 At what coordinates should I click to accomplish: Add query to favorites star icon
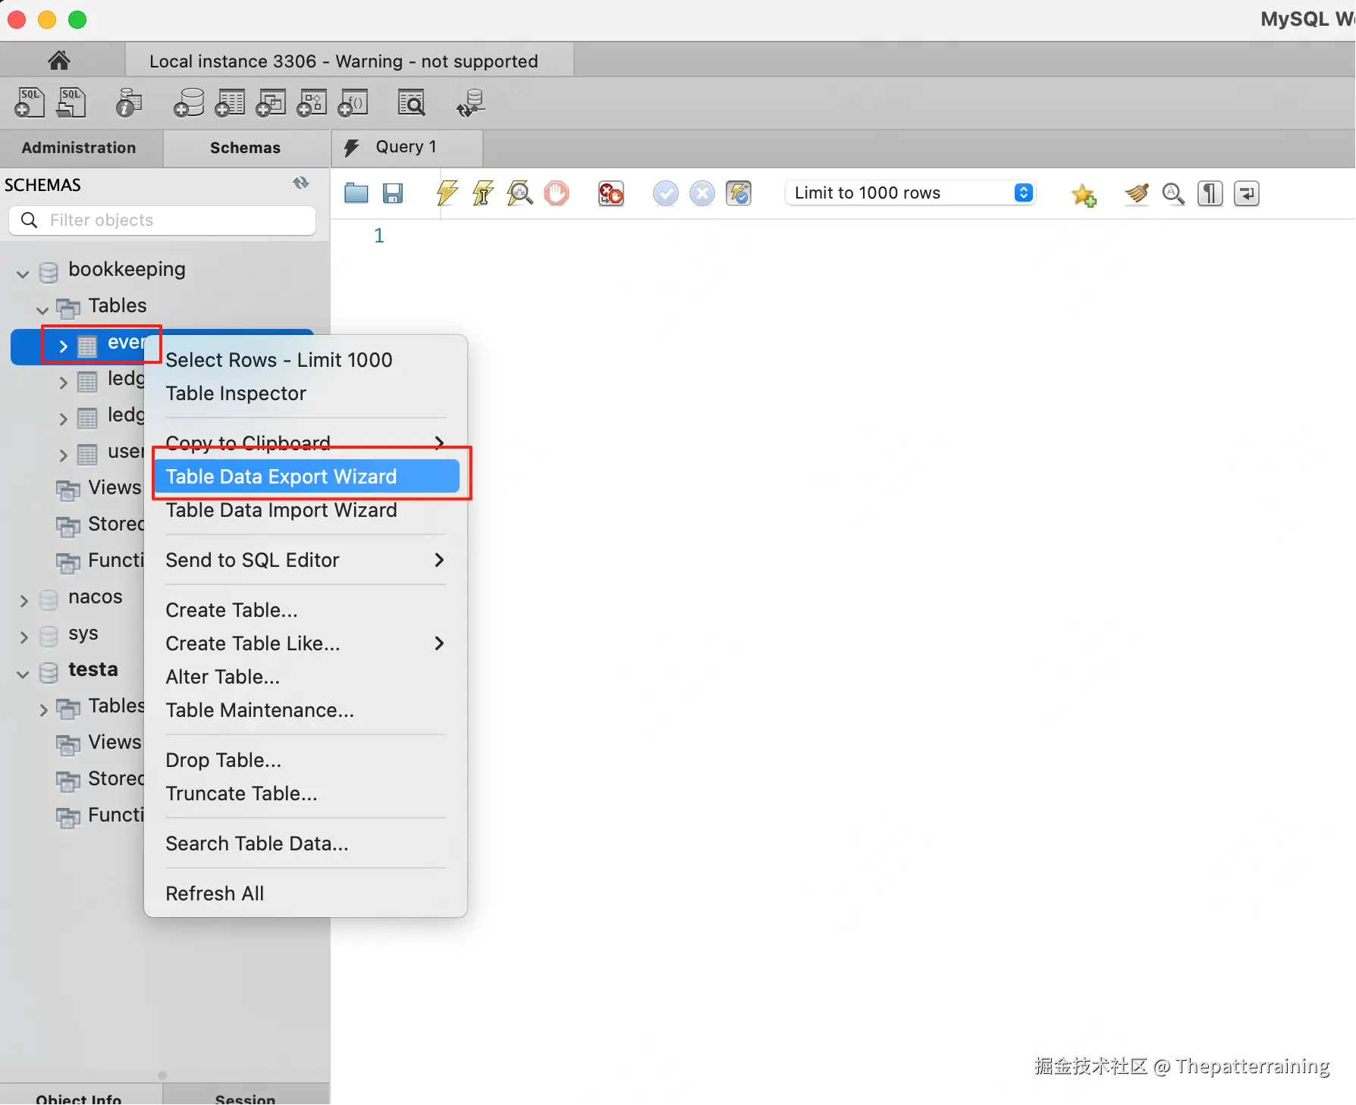1084,194
